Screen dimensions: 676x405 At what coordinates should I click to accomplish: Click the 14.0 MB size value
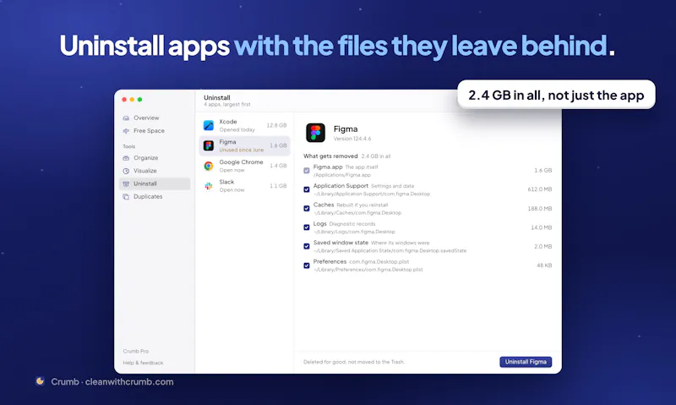[542, 227]
